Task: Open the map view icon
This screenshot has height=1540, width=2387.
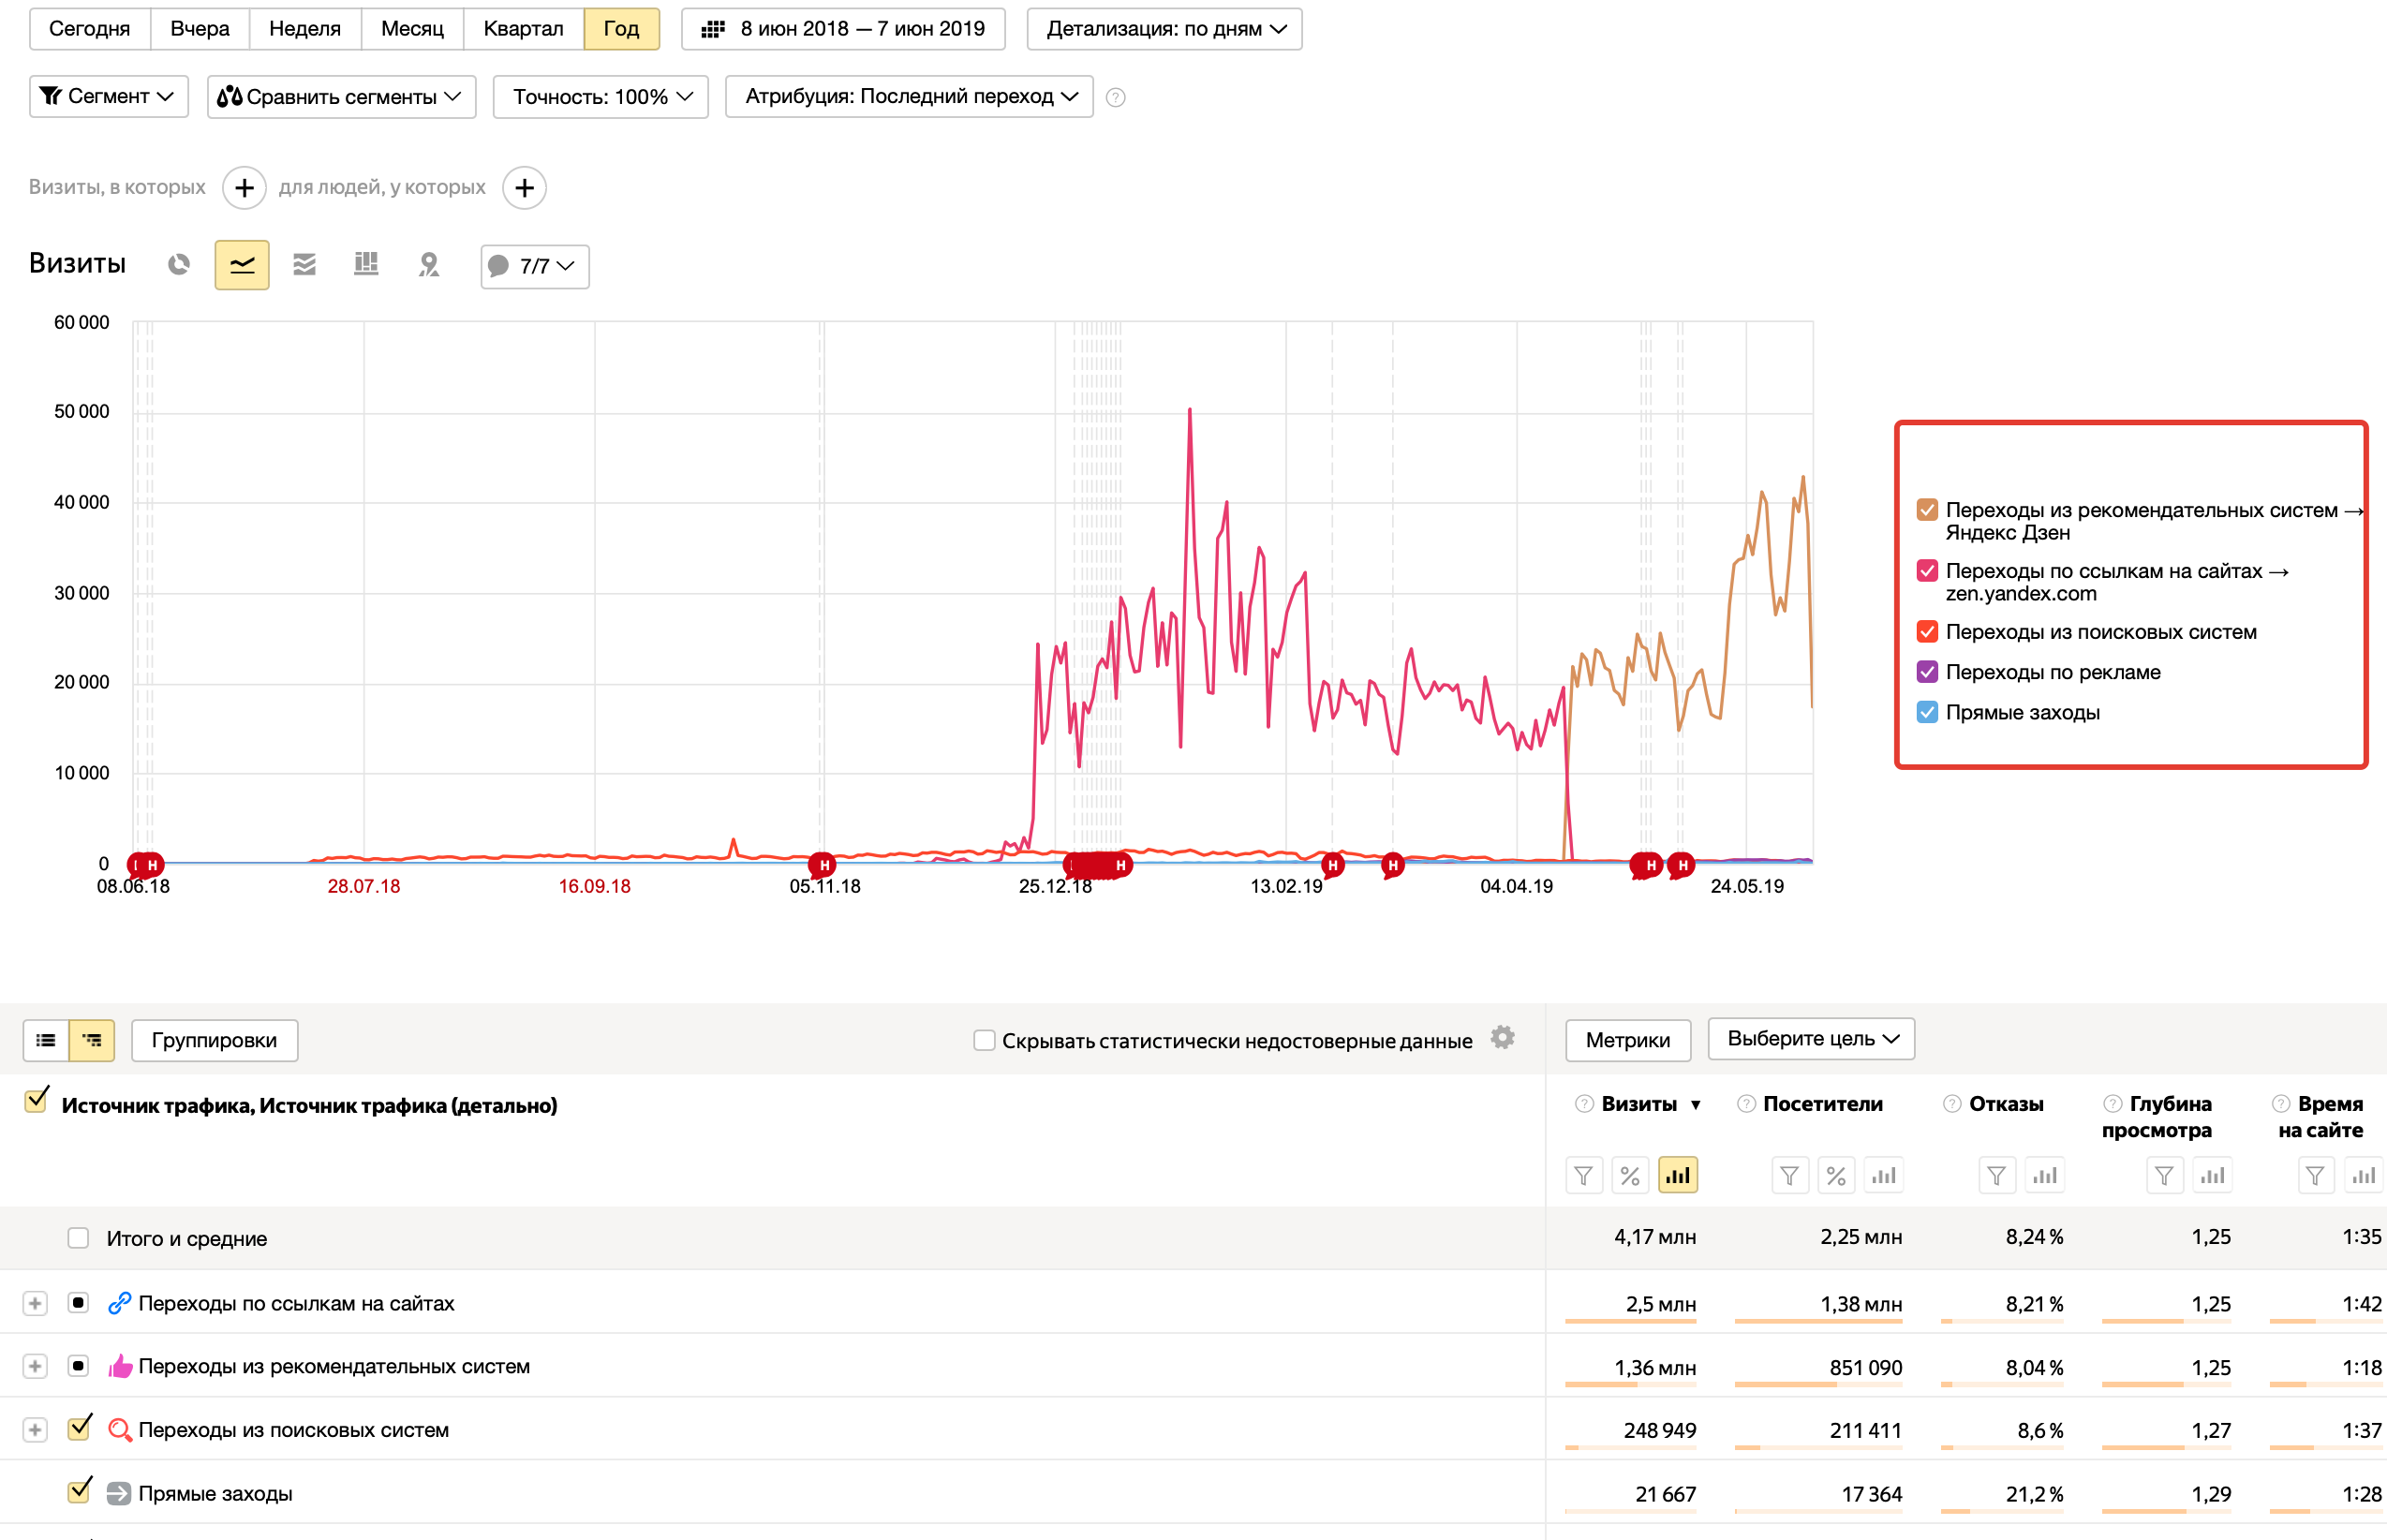Action: [x=429, y=265]
